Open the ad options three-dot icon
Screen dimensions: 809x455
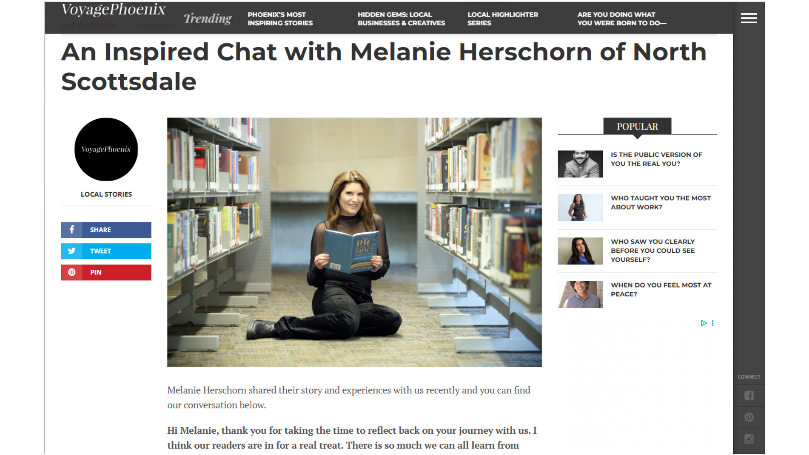pos(713,323)
